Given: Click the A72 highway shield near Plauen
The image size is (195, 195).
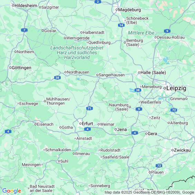Looking at the screenshot, I should (159, 166).
